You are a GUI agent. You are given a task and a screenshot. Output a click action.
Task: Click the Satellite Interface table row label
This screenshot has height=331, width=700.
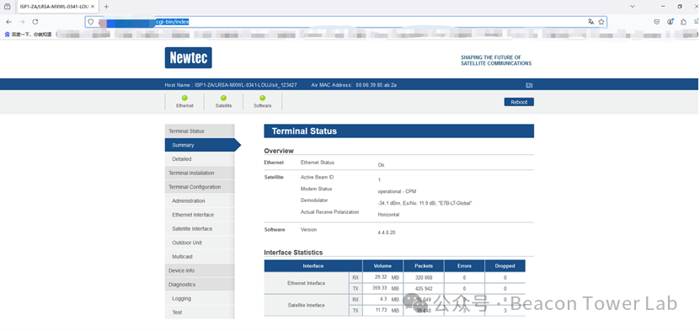click(x=307, y=305)
